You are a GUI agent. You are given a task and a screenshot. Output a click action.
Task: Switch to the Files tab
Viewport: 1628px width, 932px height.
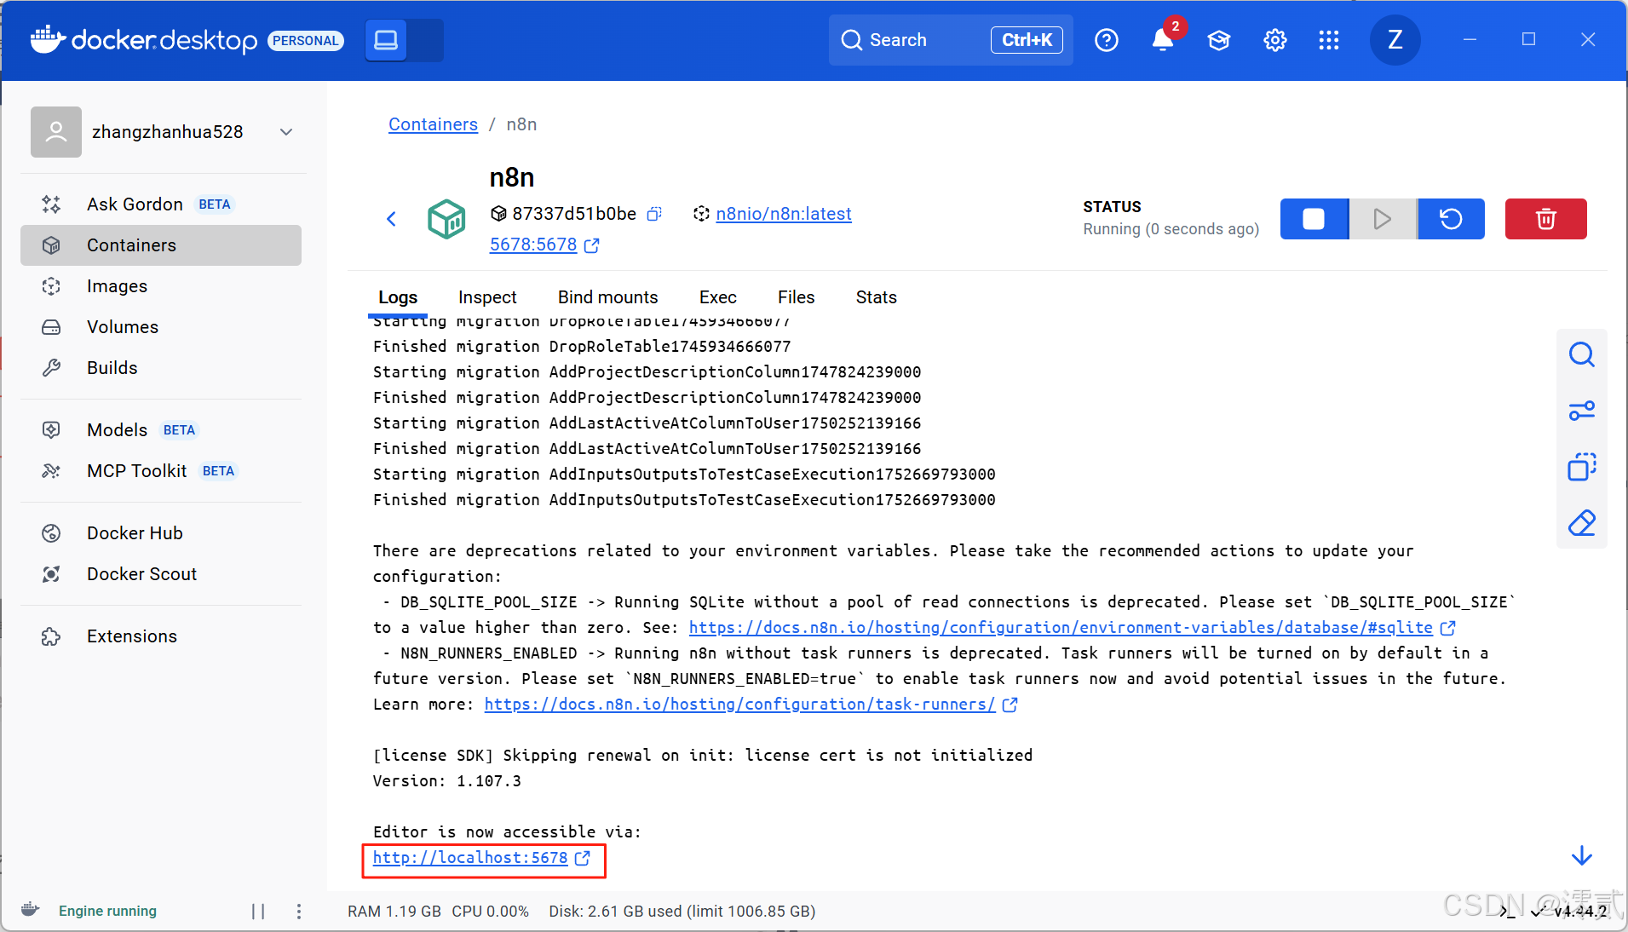pyautogui.click(x=797, y=297)
